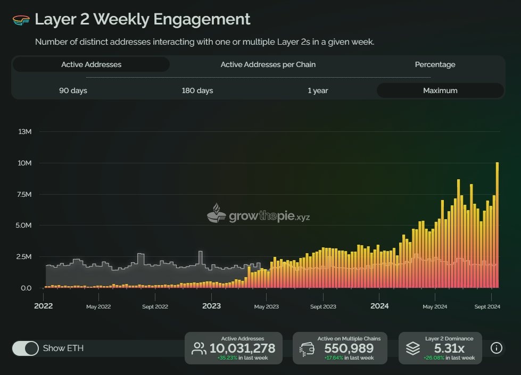The height and width of the screenshot is (375, 521).
Task: Click the May 2024 x-axis label
Action: click(435, 306)
